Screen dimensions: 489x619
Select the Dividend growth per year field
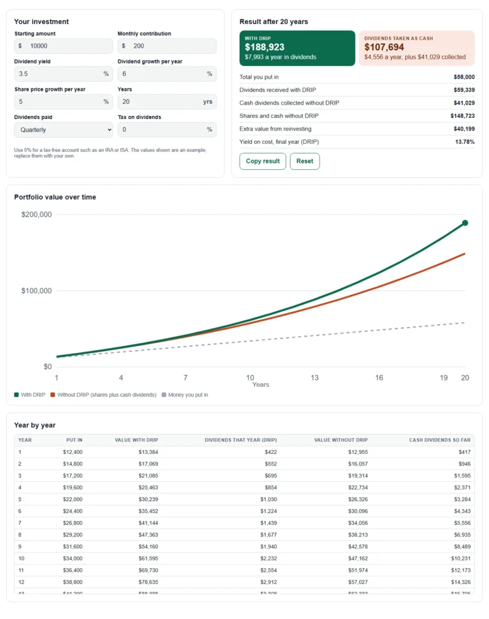167,74
